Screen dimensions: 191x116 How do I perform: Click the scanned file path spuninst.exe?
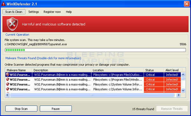36,44
